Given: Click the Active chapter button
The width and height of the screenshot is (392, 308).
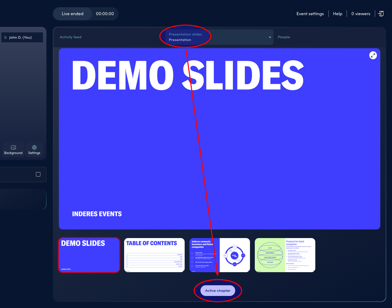Looking at the screenshot, I should tap(218, 290).
